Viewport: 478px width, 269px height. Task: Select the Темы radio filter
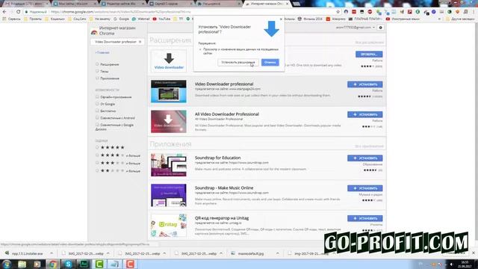[x=97, y=71]
